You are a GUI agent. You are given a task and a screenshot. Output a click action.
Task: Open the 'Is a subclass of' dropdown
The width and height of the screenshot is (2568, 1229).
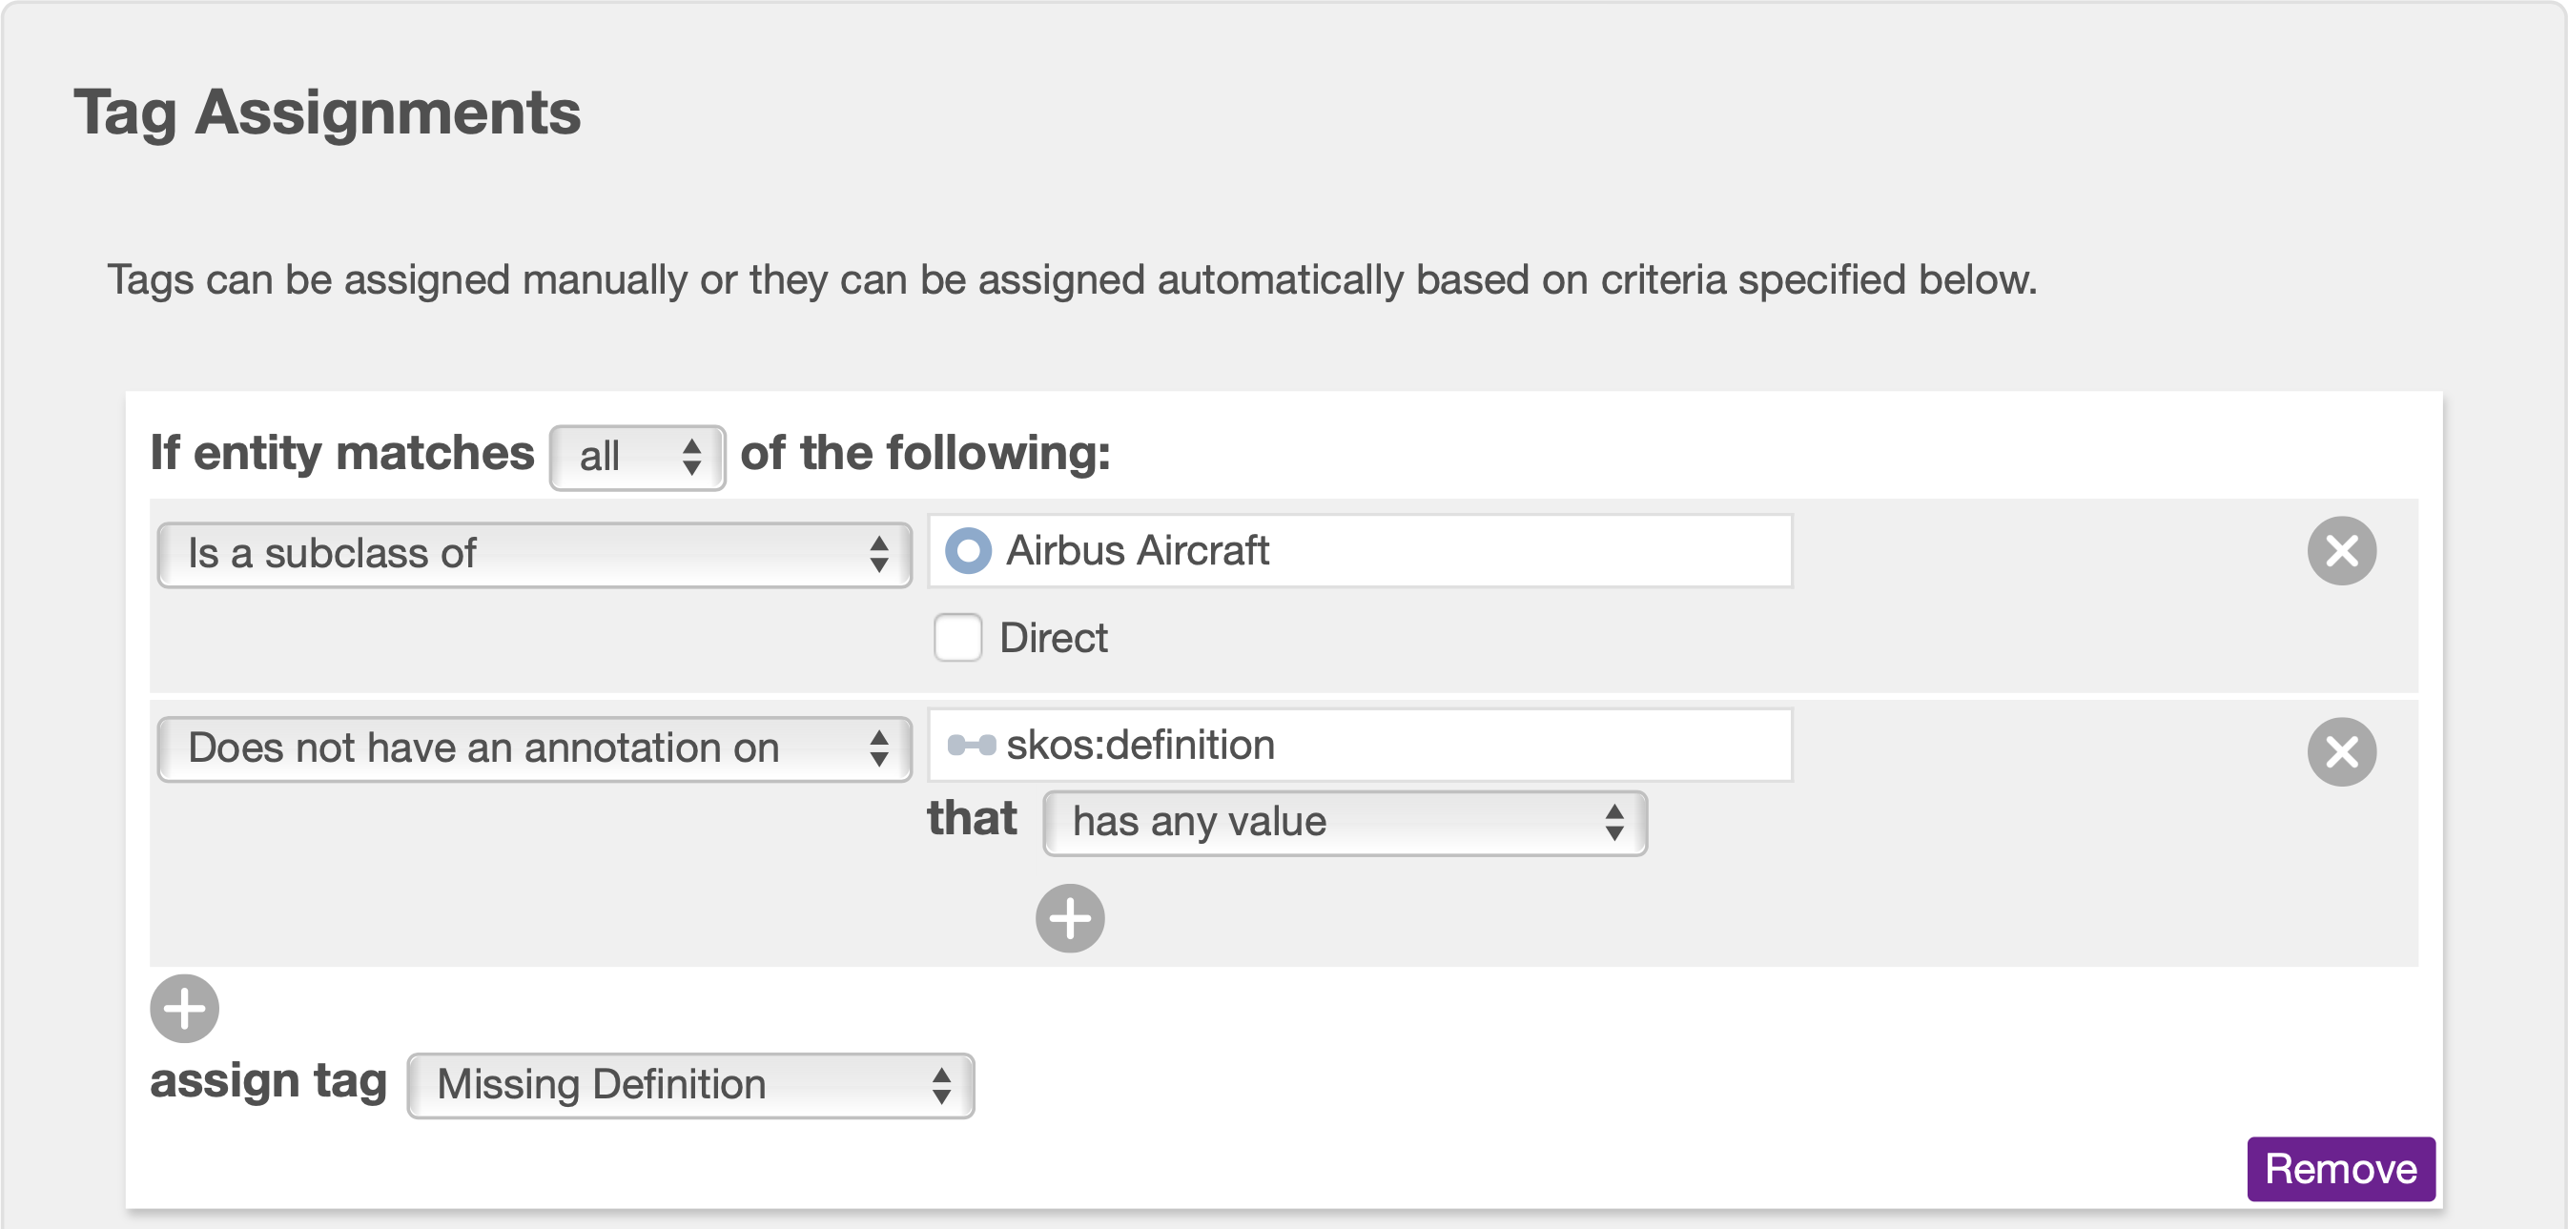(534, 554)
